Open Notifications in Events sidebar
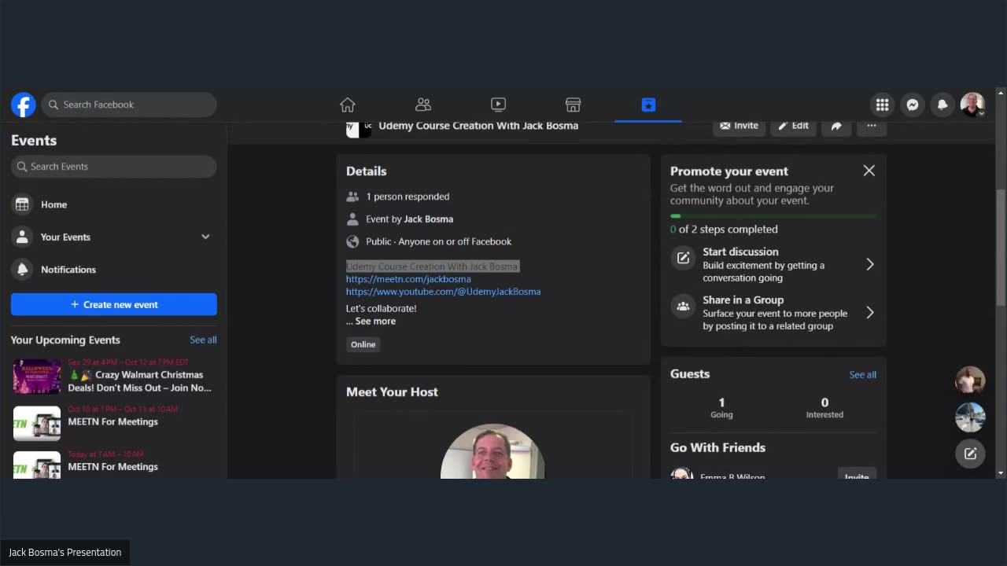The height and width of the screenshot is (566, 1007). click(x=114, y=270)
